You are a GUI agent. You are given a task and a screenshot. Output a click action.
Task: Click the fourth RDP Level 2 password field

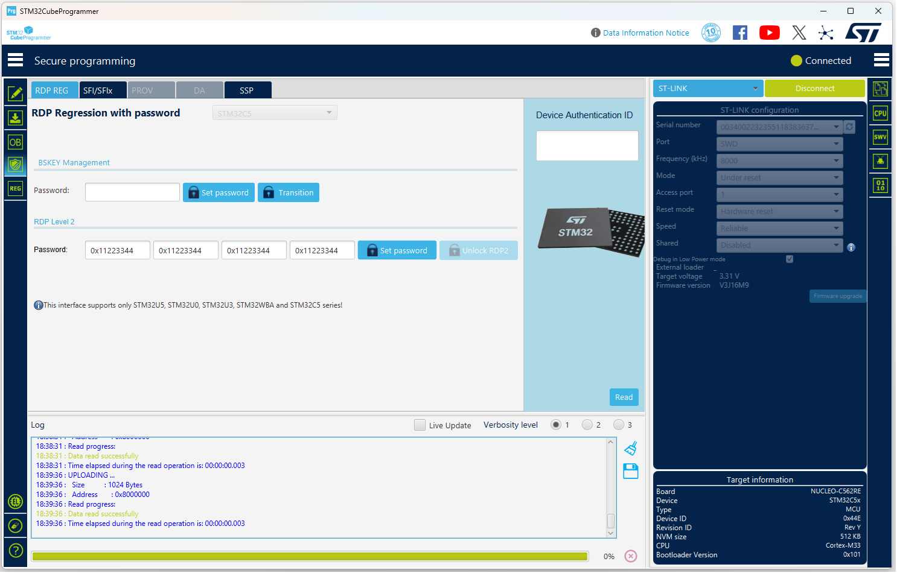click(x=322, y=250)
